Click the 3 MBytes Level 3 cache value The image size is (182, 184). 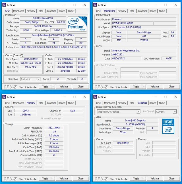[65, 71]
